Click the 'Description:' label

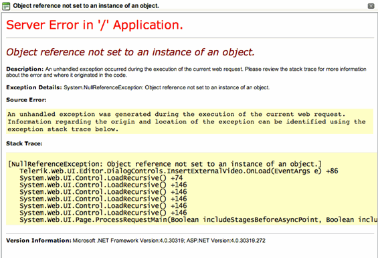[25, 69]
